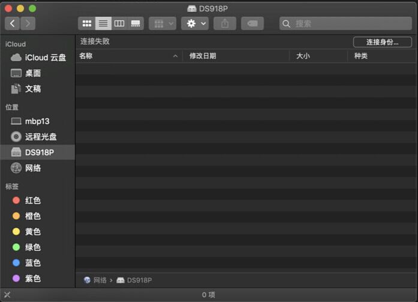
Task: Sort by 种类 column header
Action: (x=382, y=56)
